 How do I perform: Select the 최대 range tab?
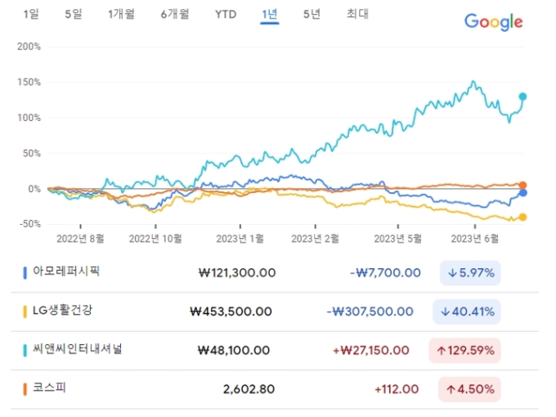(x=357, y=14)
